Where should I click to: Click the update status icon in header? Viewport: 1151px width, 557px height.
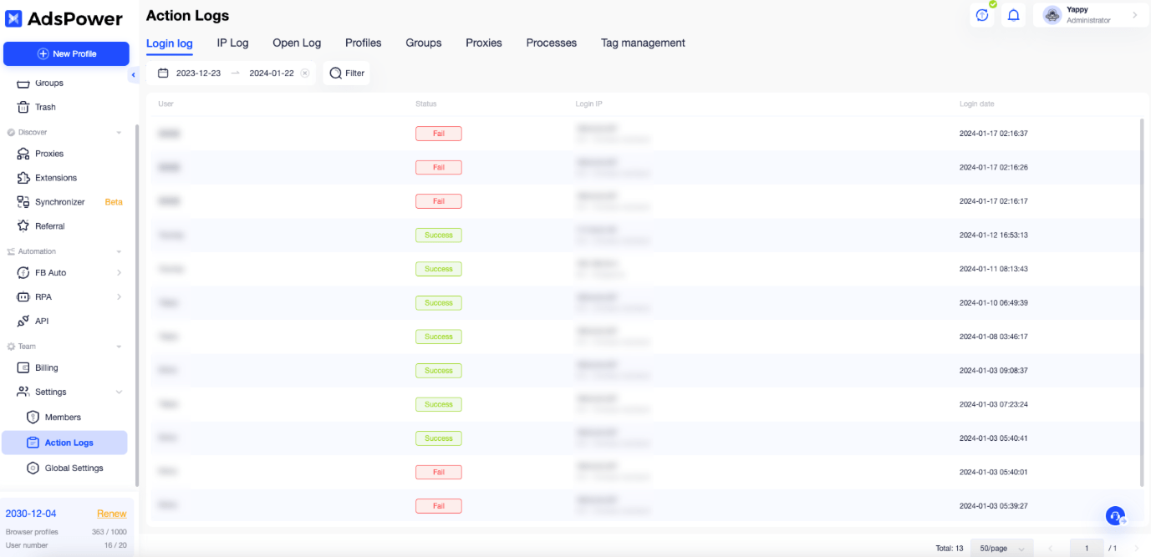coord(982,15)
